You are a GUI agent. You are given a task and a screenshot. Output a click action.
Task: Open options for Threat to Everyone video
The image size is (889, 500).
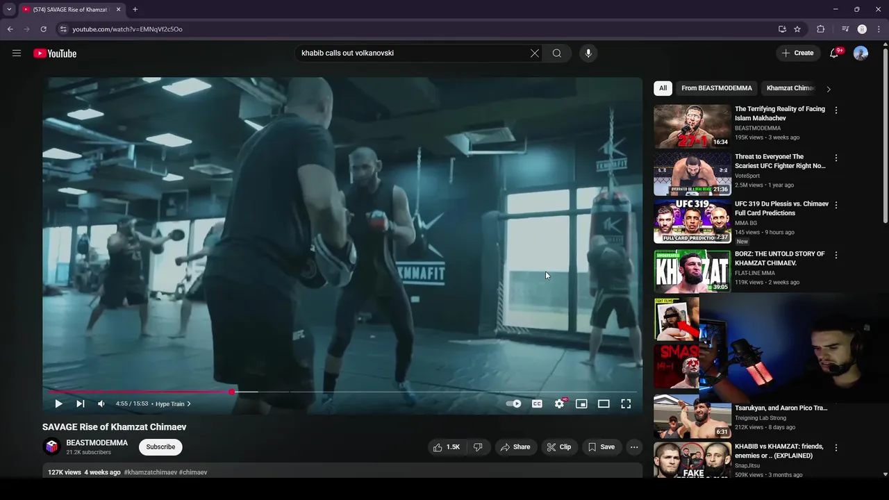836,158
